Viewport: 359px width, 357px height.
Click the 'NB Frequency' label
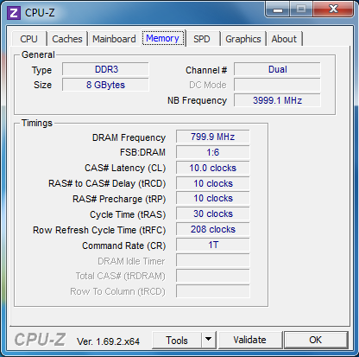pos(198,100)
